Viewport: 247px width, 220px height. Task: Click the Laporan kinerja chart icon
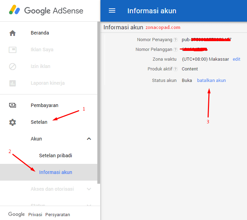tap(13, 83)
